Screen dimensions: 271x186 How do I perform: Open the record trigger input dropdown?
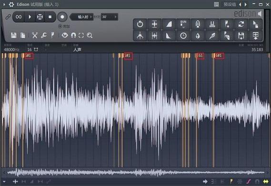coord(82,17)
